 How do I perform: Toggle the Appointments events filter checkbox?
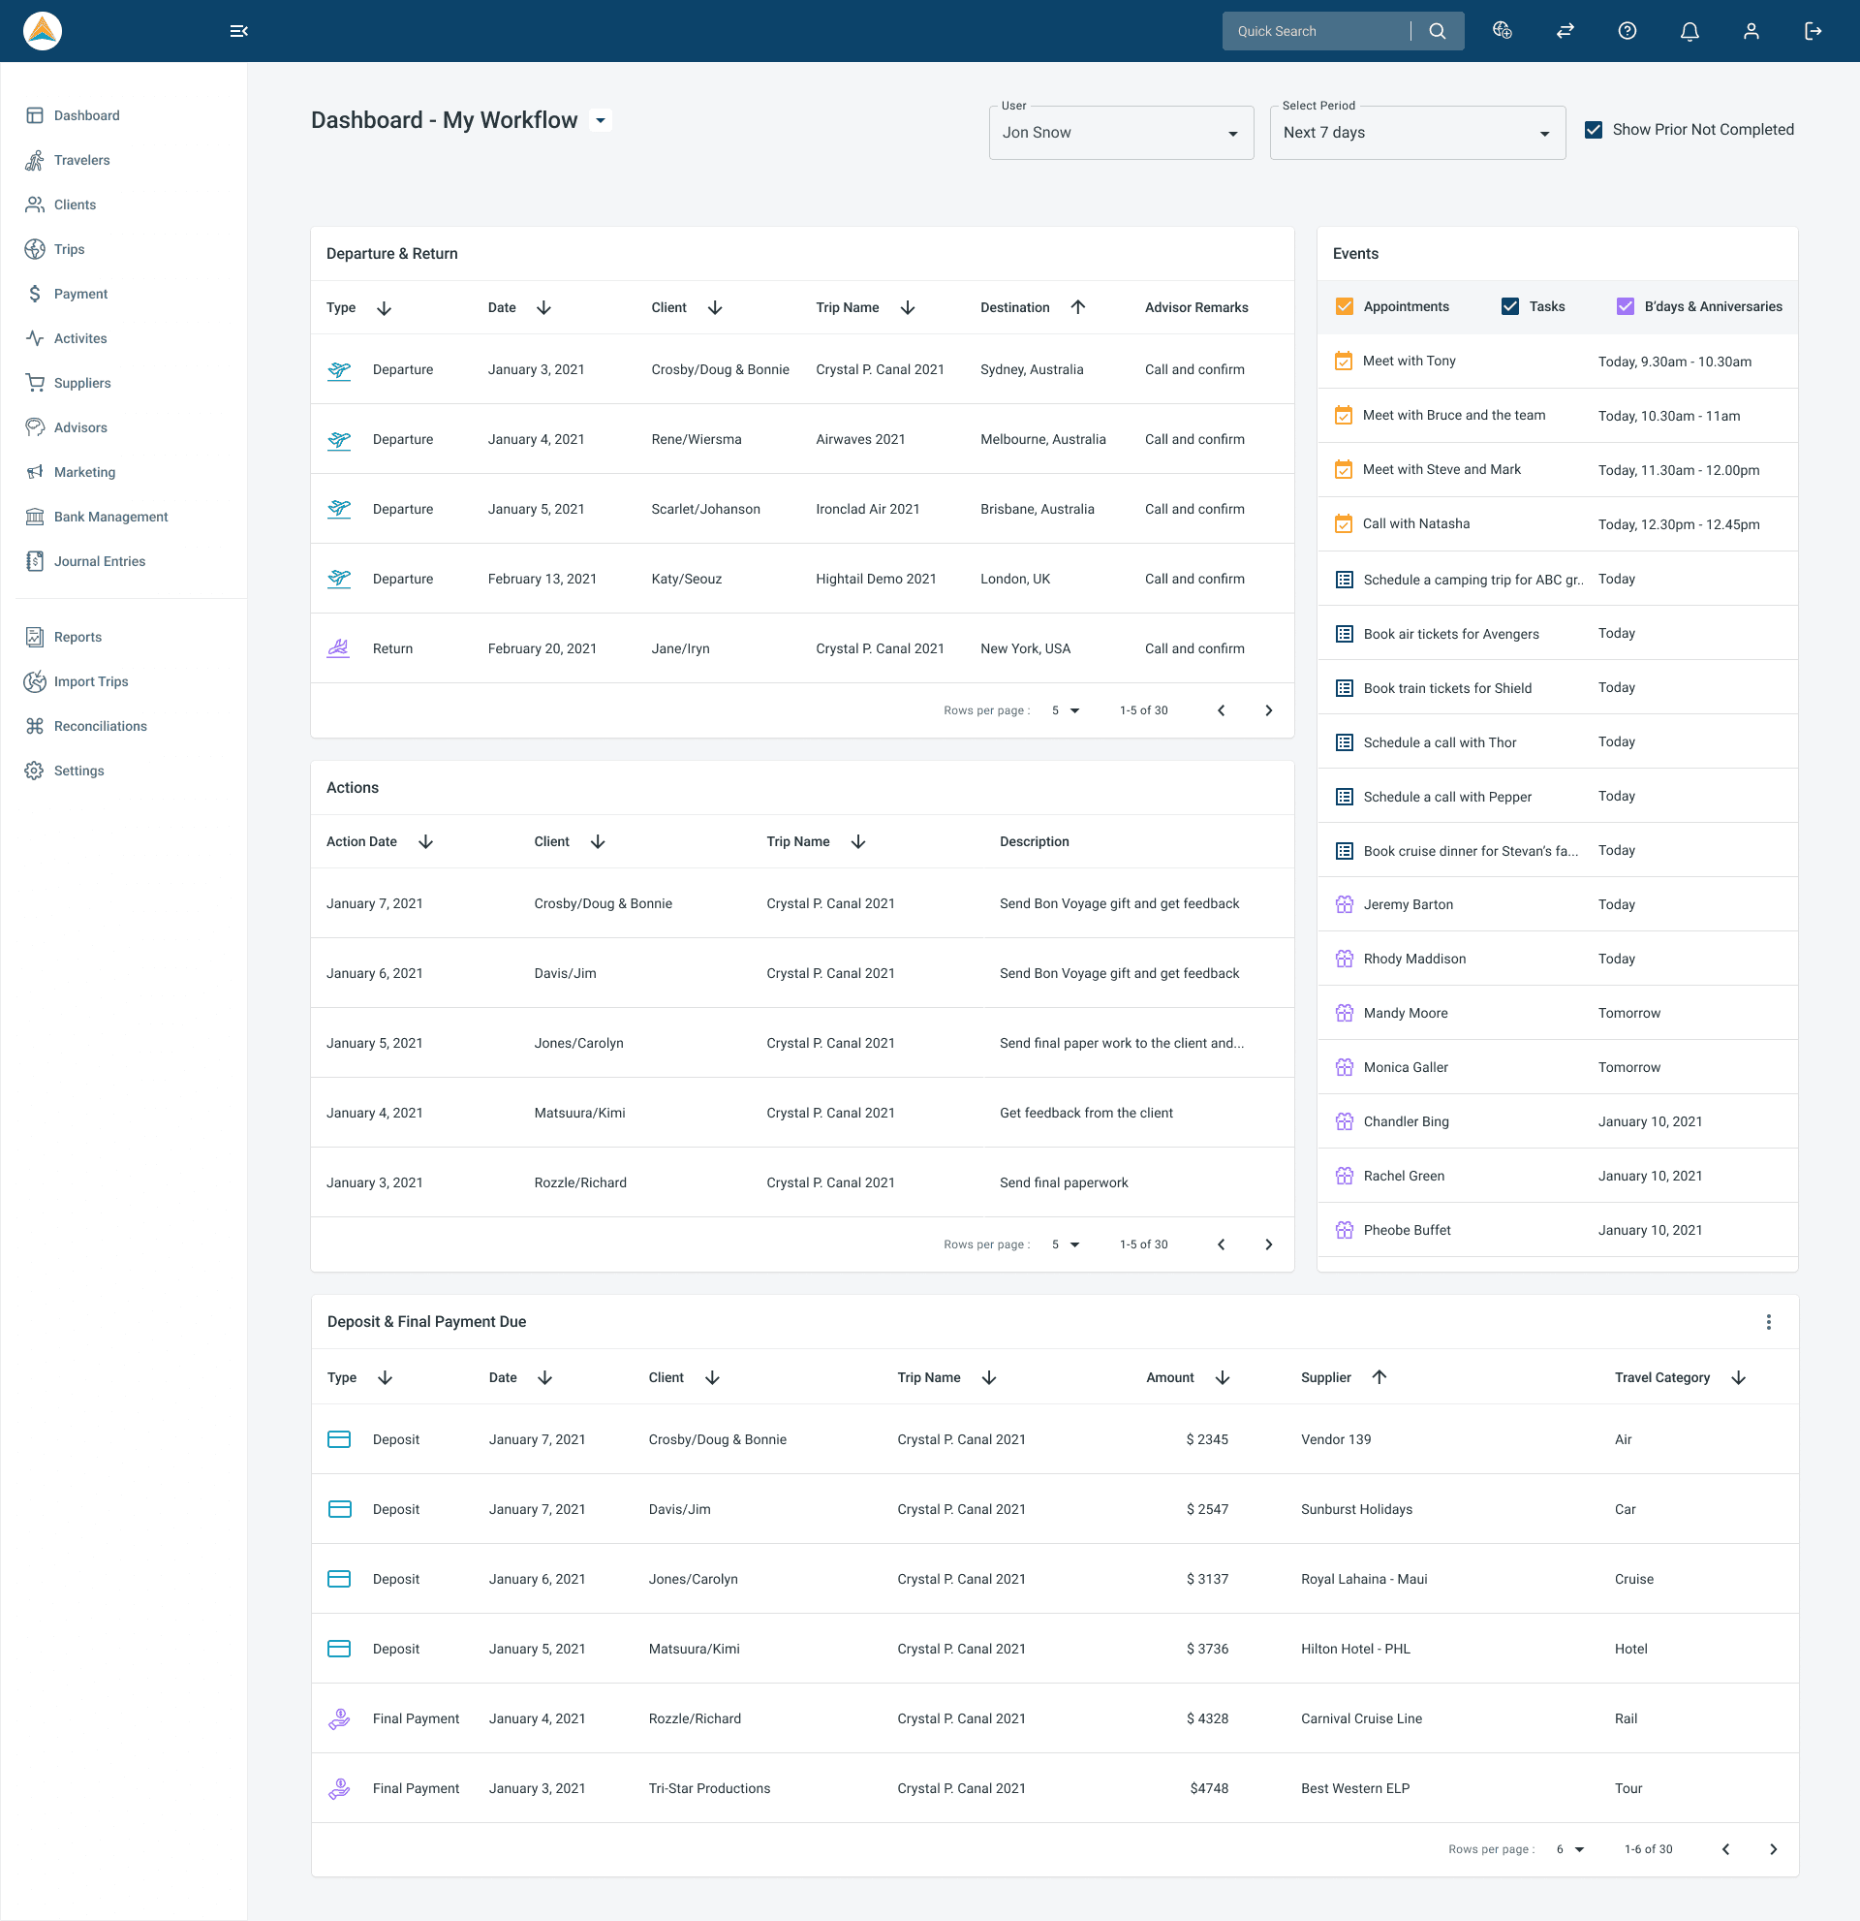coord(1344,307)
